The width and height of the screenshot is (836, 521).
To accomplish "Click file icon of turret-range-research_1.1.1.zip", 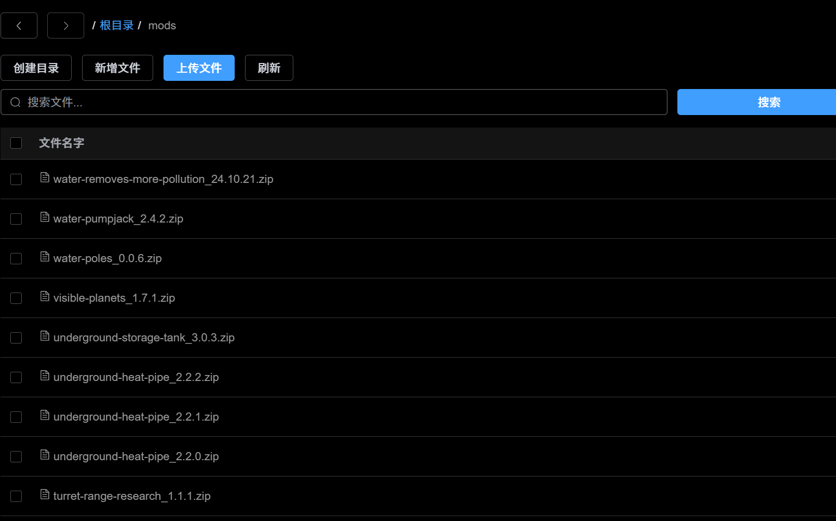I will pos(45,495).
